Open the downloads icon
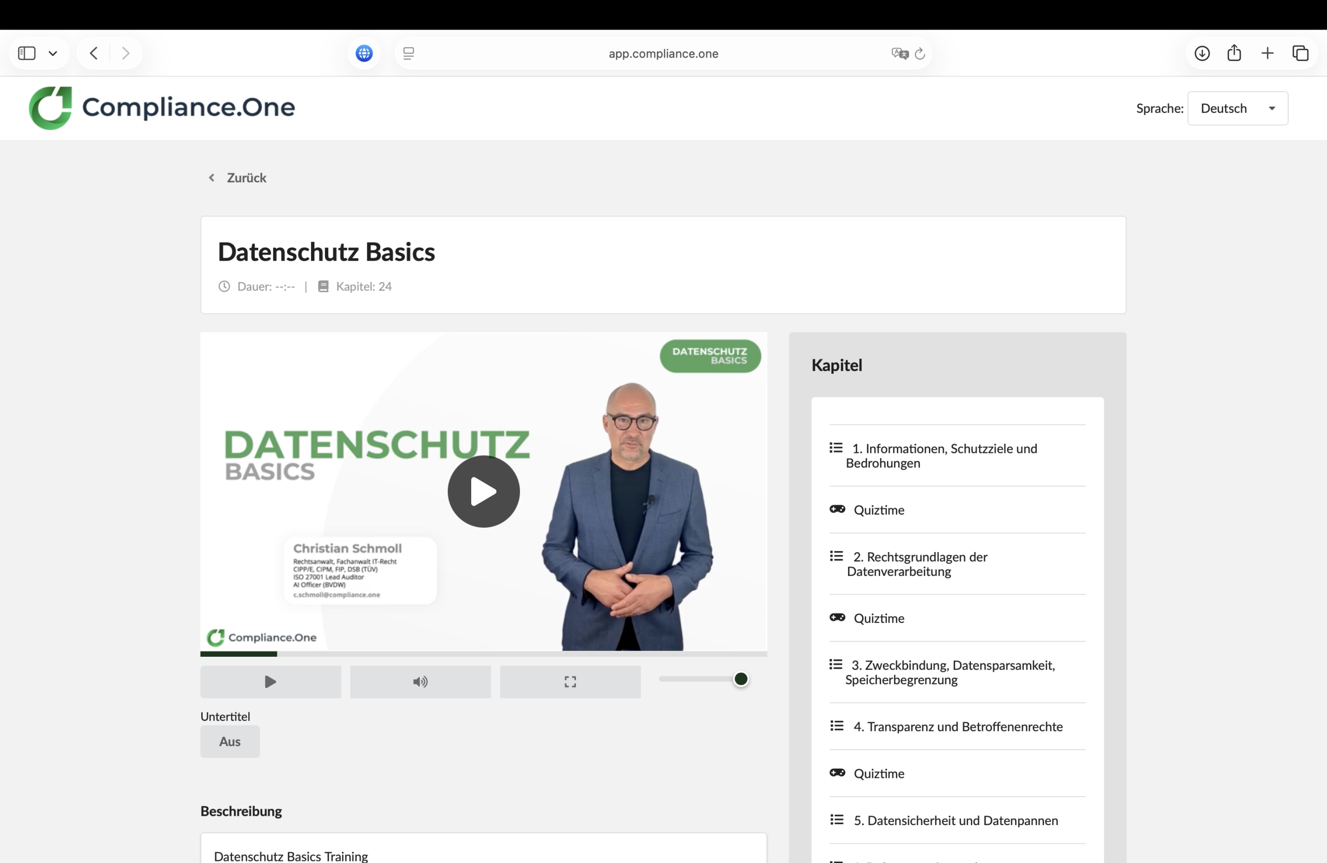1327x863 pixels. (1202, 53)
